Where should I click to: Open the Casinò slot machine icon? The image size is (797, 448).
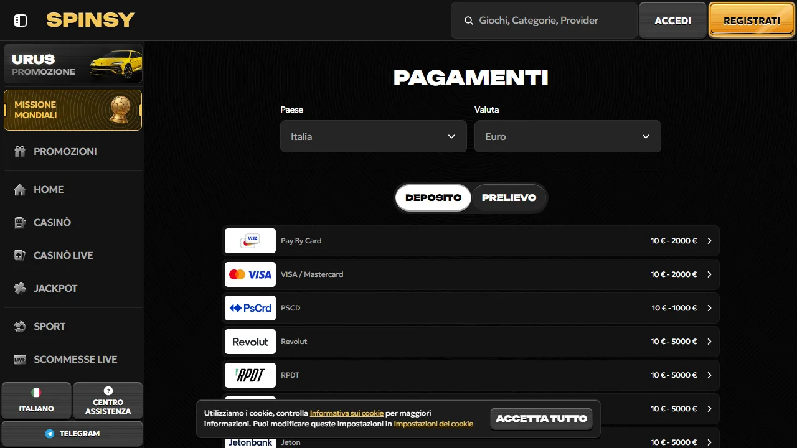pyautogui.click(x=20, y=222)
